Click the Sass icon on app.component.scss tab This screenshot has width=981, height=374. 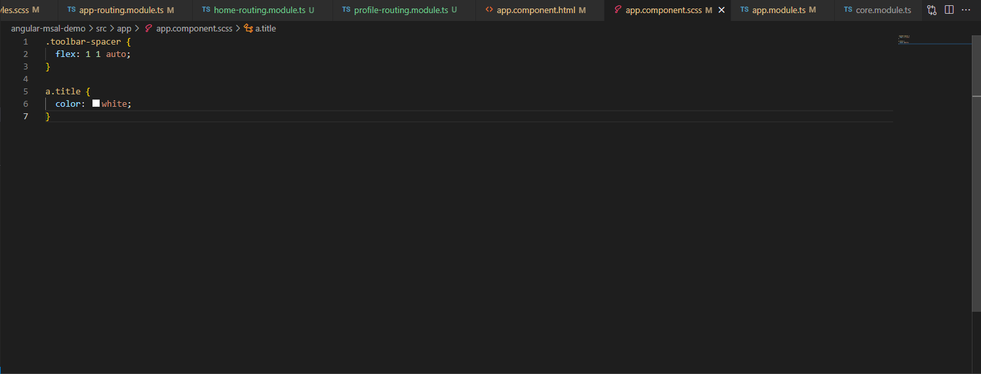pyautogui.click(x=618, y=10)
